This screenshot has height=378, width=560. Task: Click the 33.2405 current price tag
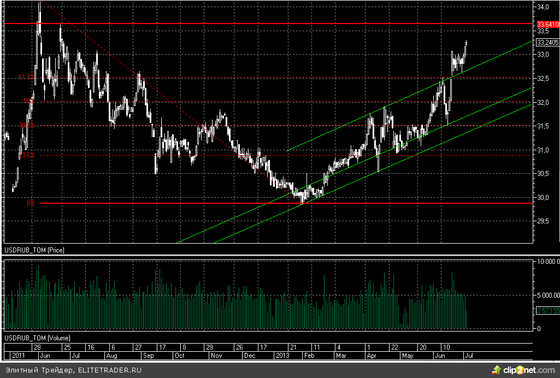(x=547, y=42)
